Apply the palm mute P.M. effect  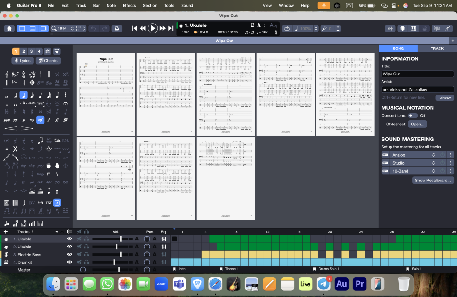point(66,141)
